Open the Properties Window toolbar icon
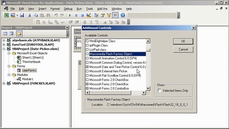The height and width of the screenshot is (129, 229). point(103,15)
